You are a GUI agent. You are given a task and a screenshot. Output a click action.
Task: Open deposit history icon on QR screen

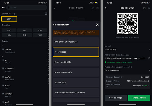pos(149,8)
